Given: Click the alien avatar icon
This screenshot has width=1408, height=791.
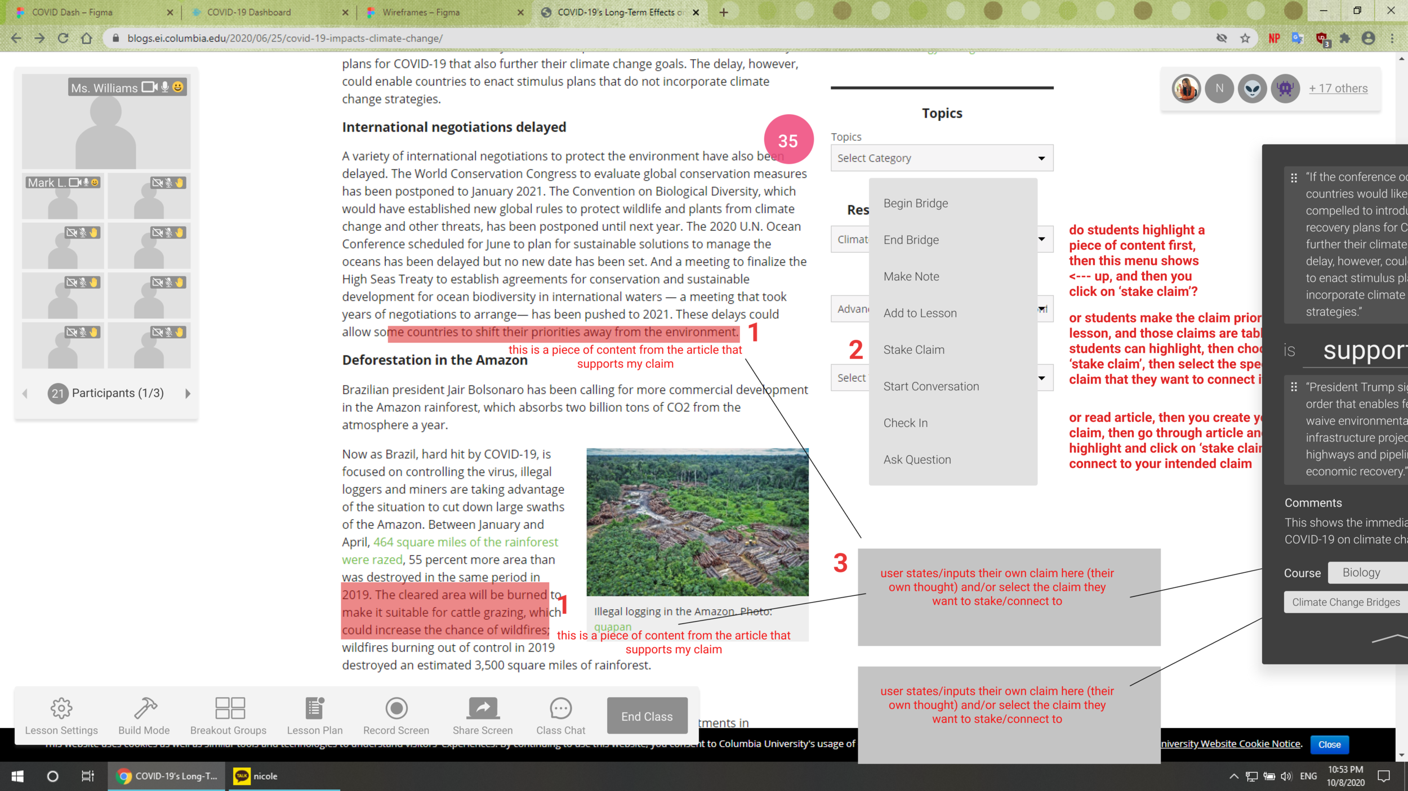Looking at the screenshot, I should (x=1252, y=88).
